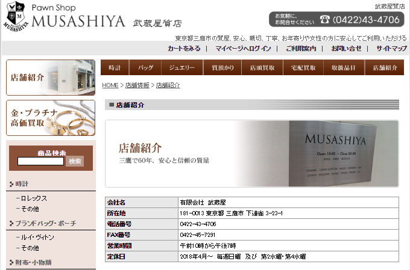Open the ジュエリー navigation tab
This screenshot has height=270, width=410.
click(x=182, y=67)
